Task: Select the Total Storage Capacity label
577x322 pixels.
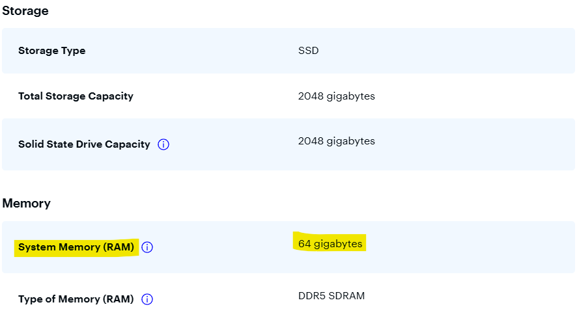Action: 76,96
